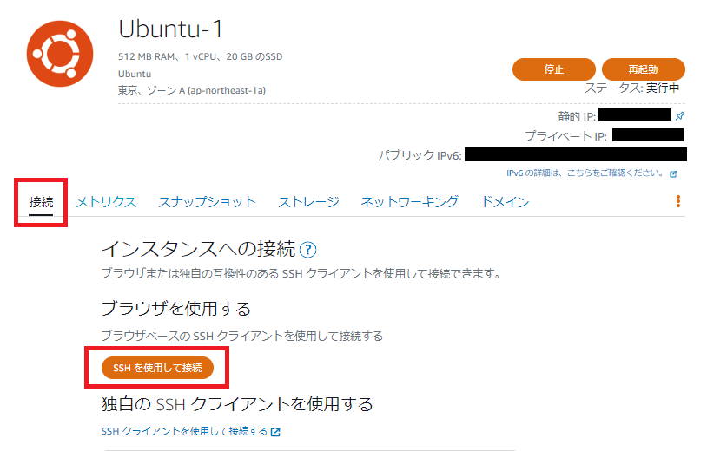The height and width of the screenshot is (451, 727).
Task: Click the SSH を使用して接続 button
Action: pos(157,368)
